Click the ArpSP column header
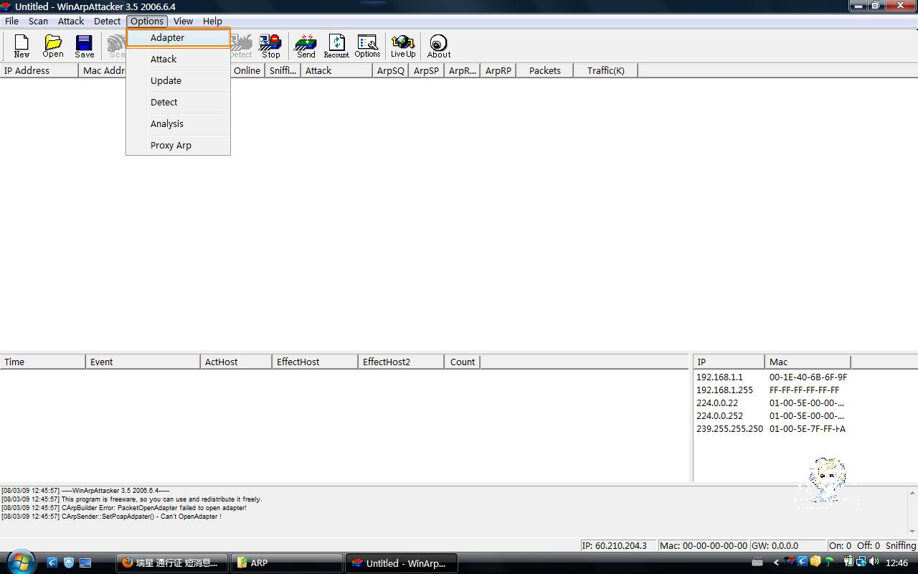This screenshot has width=918, height=574. coord(427,70)
